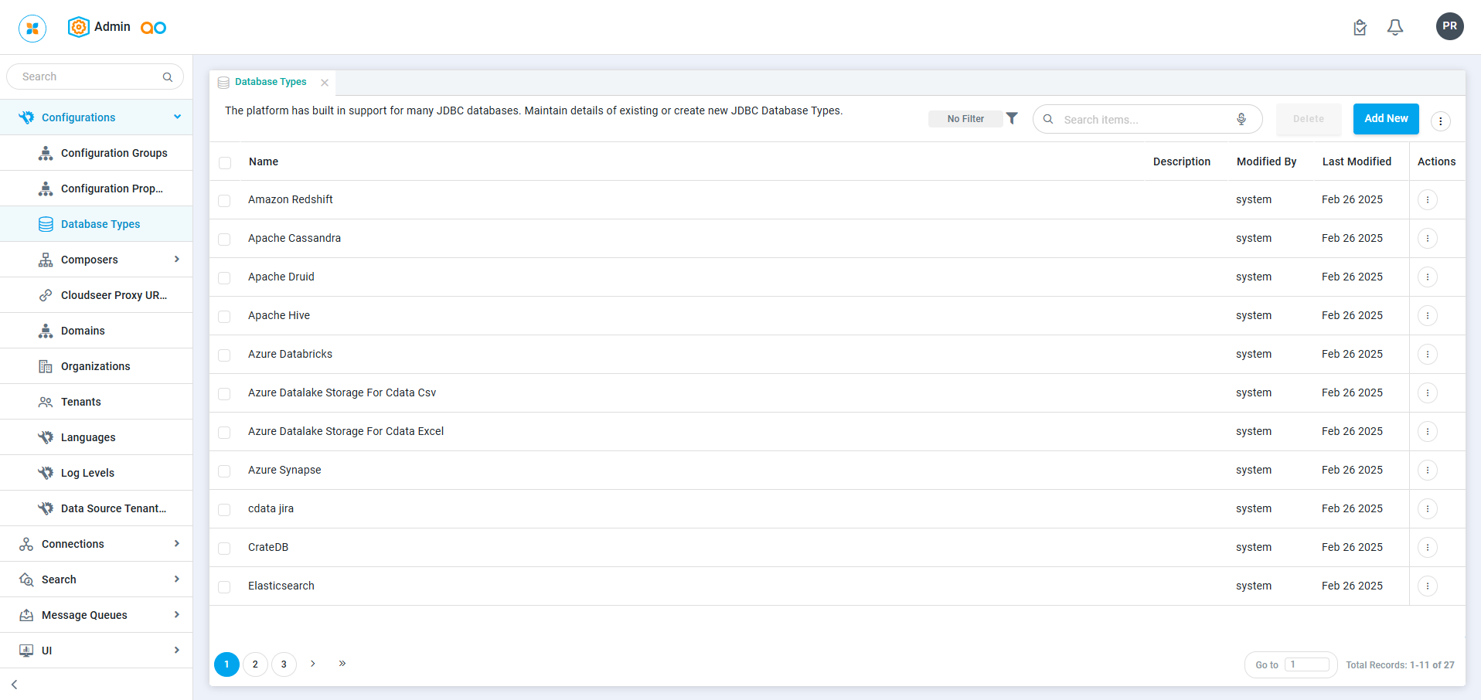Screen dimensions: 1481x700
Task: Select Log Levels in the sidebar
Action: pyautogui.click(x=87, y=473)
